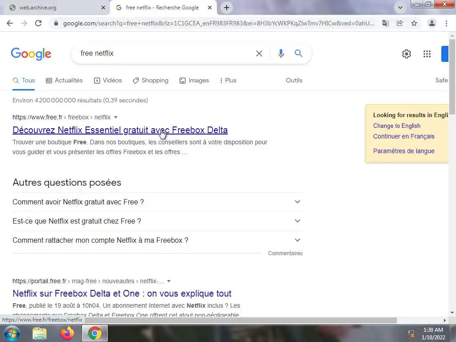The height and width of the screenshot is (342, 456).
Task: Open Chrome's three-dot menu
Action: point(446,23)
